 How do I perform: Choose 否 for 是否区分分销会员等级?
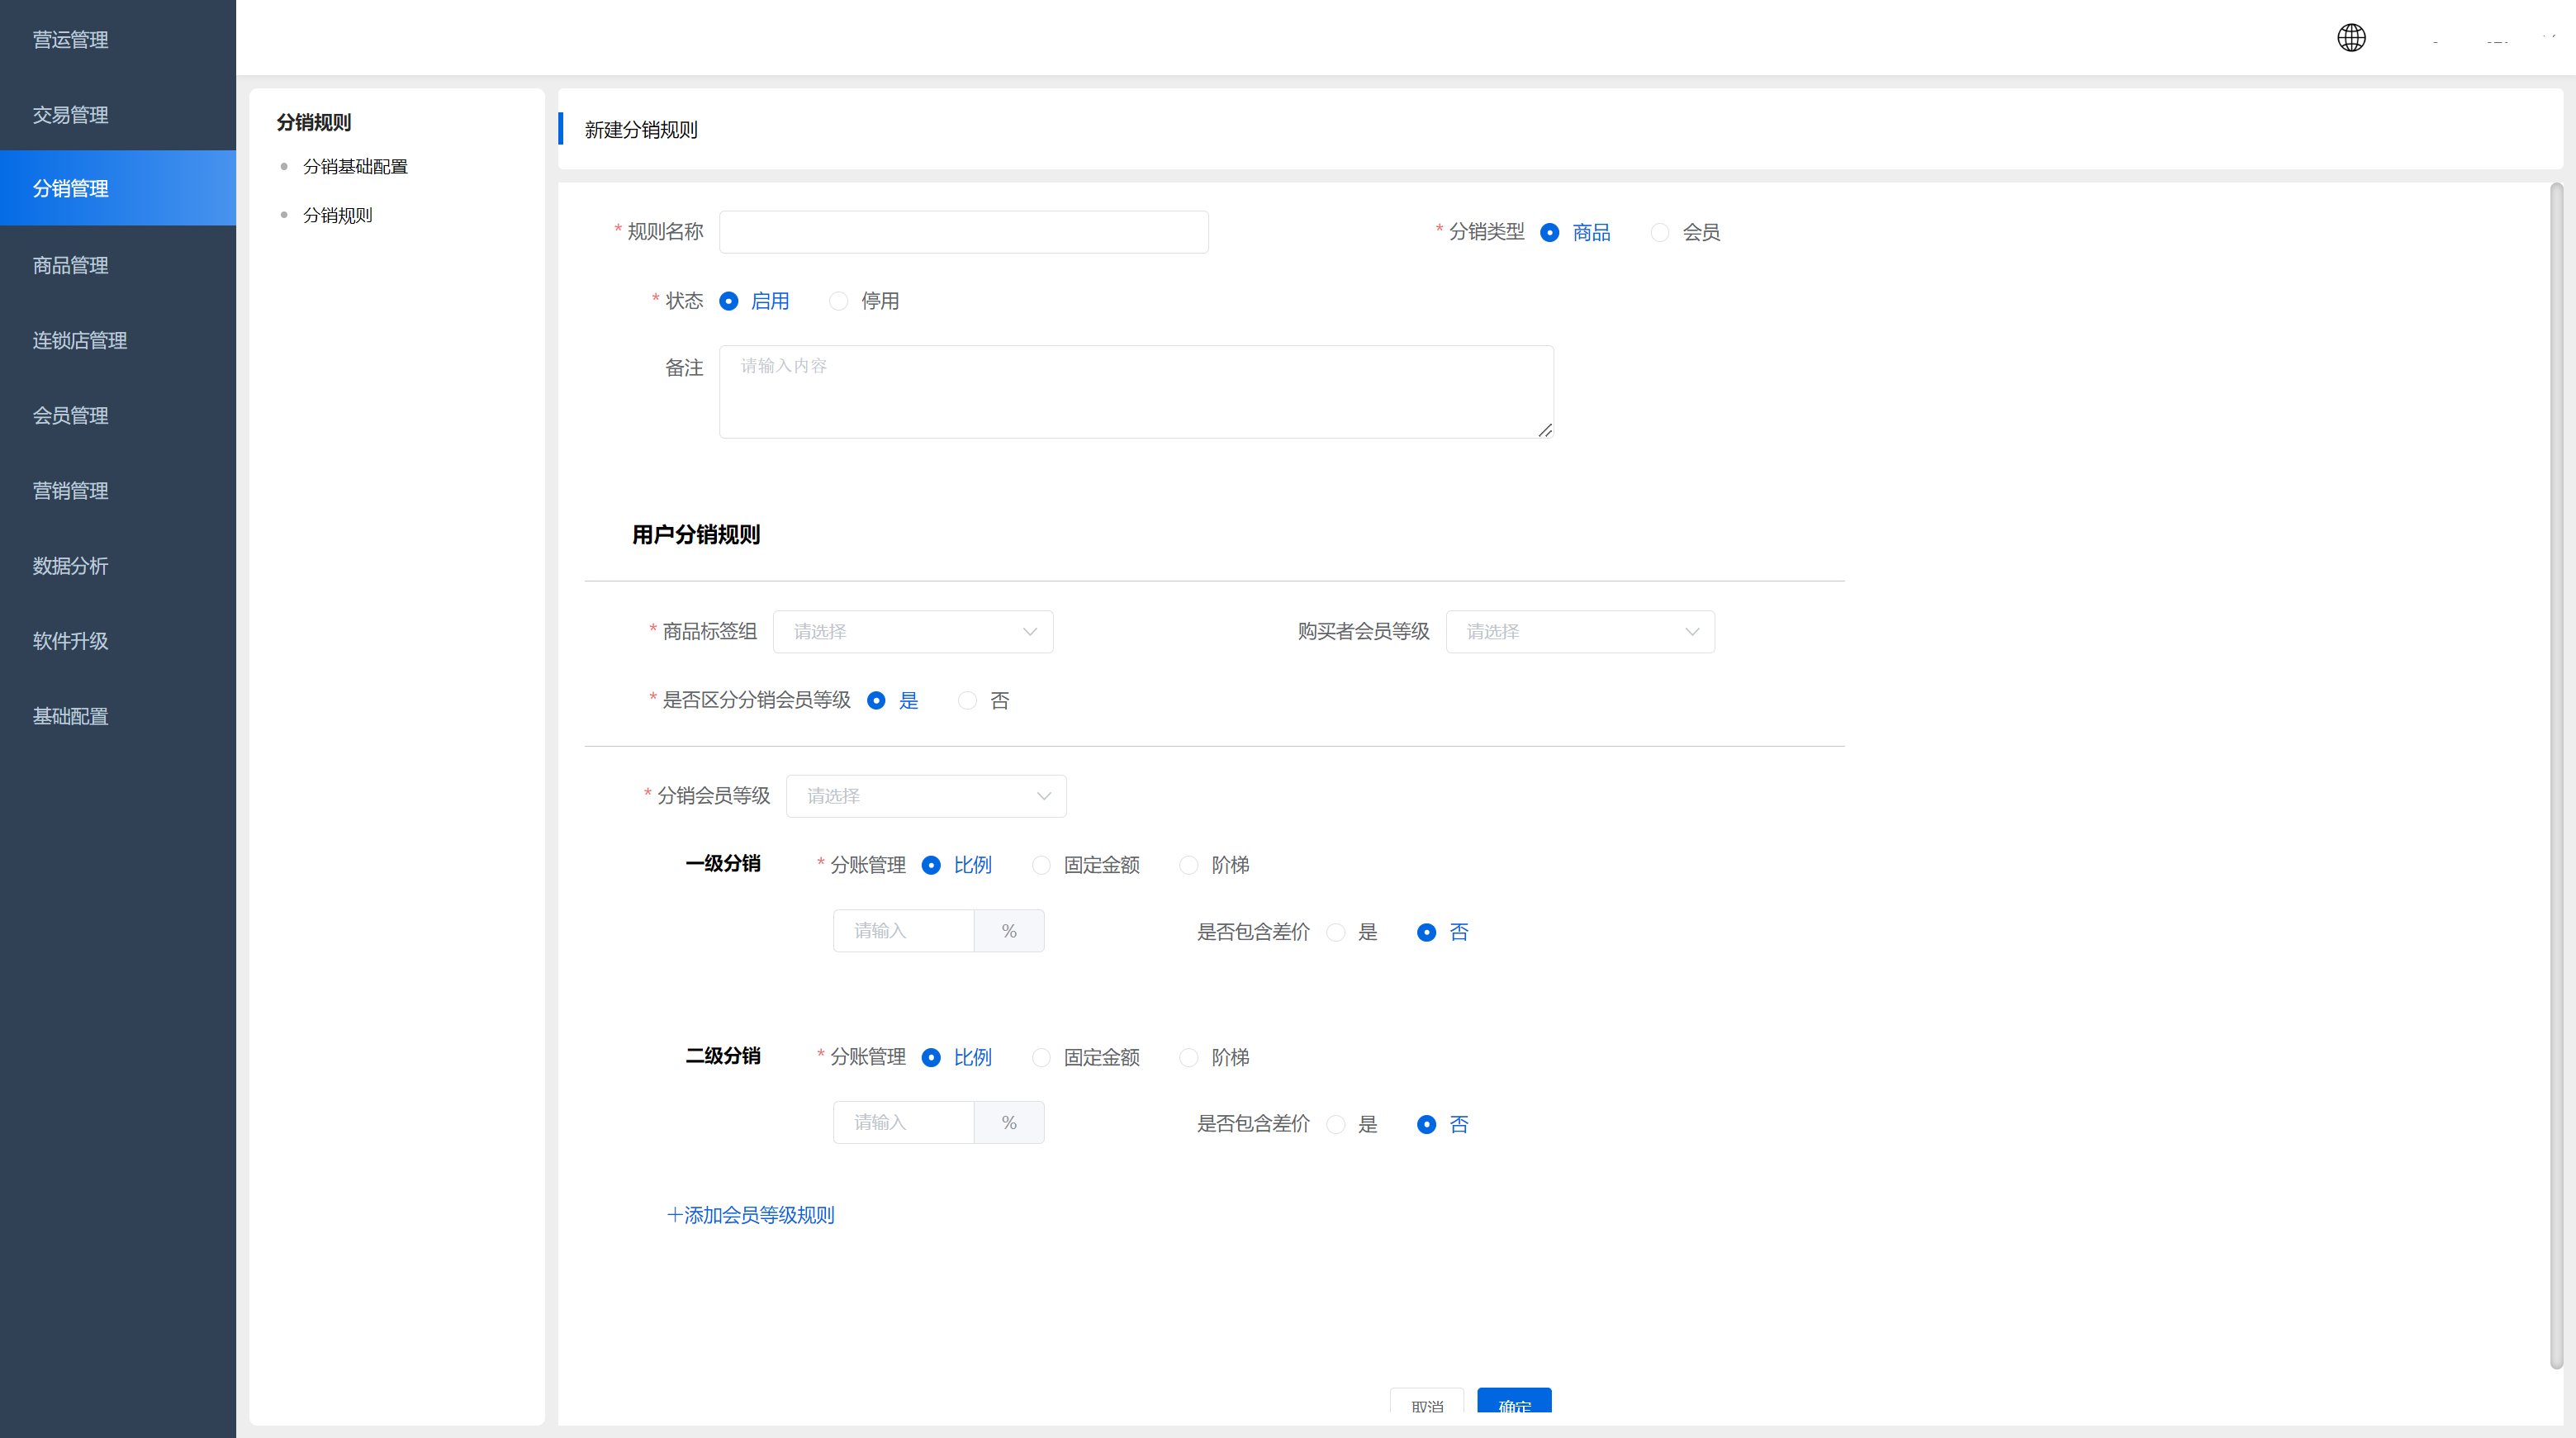[967, 701]
